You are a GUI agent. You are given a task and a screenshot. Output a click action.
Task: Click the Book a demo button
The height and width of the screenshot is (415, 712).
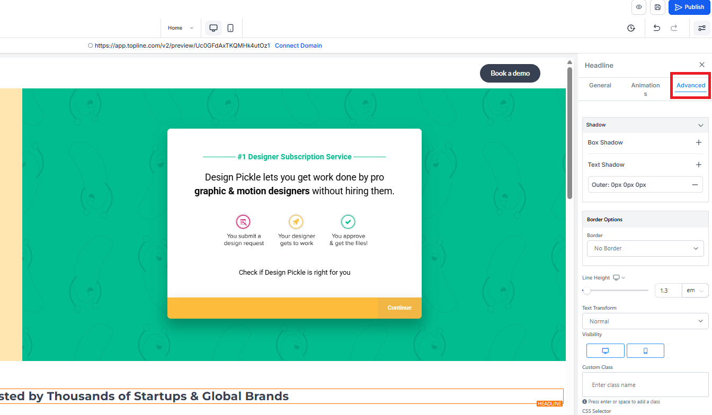click(x=510, y=74)
